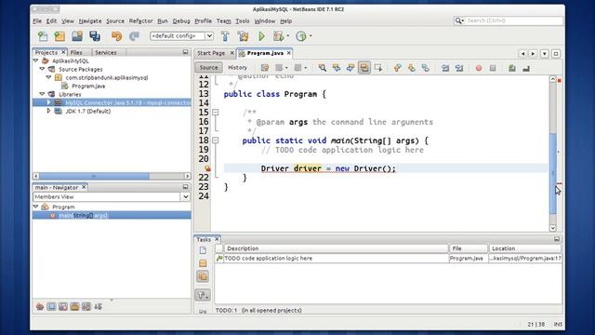Open Members View dropdown in Navigator
Image resolution: width=595 pixels, height=335 pixels.
[186, 196]
